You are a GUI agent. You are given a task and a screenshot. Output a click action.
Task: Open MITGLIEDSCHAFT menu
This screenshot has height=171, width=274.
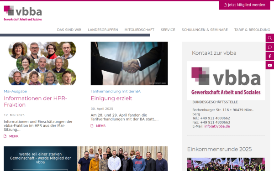click(x=139, y=30)
